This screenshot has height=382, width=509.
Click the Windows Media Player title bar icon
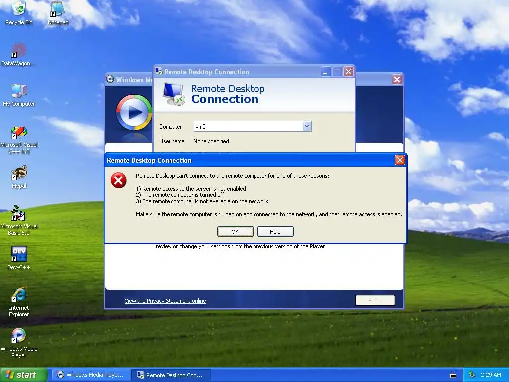(x=110, y=79)
